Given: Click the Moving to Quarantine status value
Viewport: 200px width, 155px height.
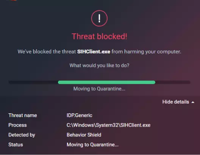Looking at the screenshot, I should pyautogui.click(x=92, y=144).
